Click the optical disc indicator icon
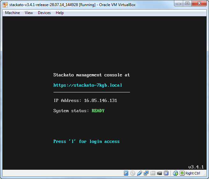 tap(133, 173)
